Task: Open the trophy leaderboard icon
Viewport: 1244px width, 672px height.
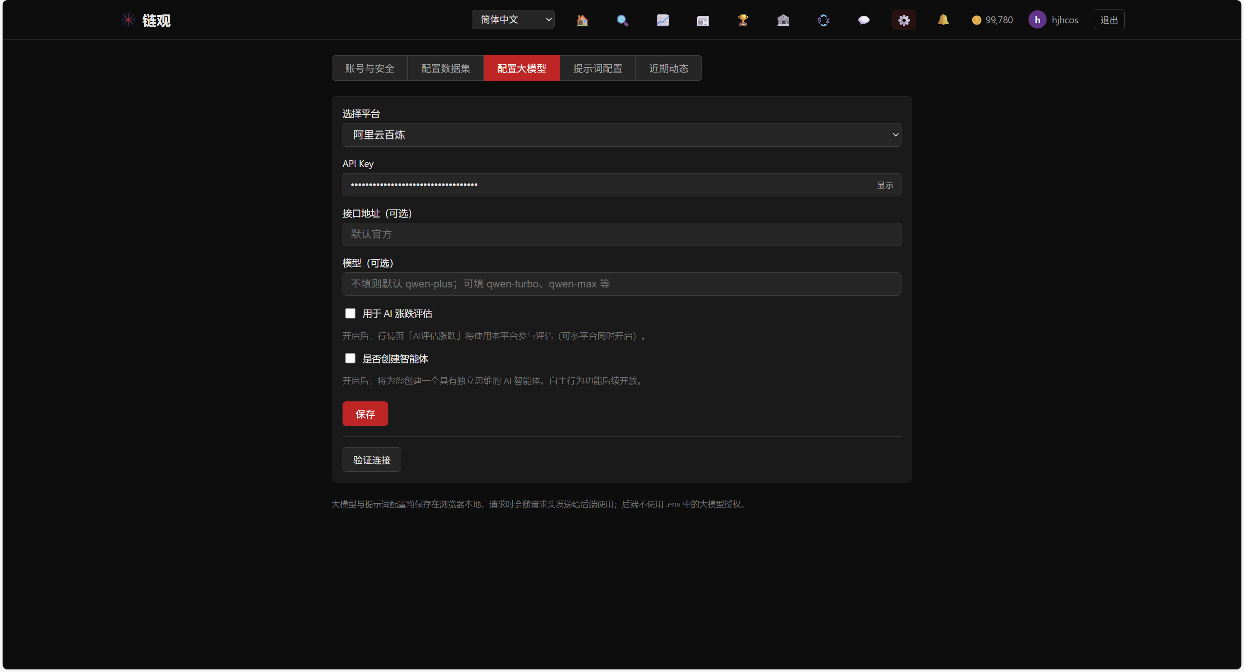Action: point(743,20)
